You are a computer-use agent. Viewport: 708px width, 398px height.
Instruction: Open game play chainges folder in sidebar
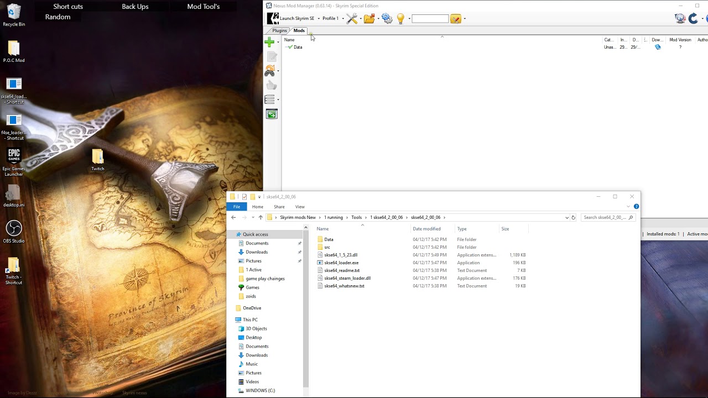click(265, 279)
